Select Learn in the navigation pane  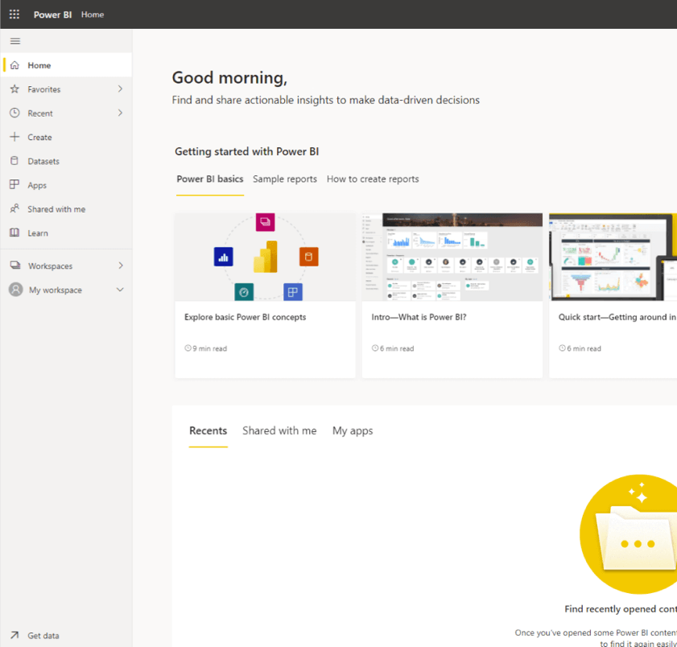coord(14,233)
